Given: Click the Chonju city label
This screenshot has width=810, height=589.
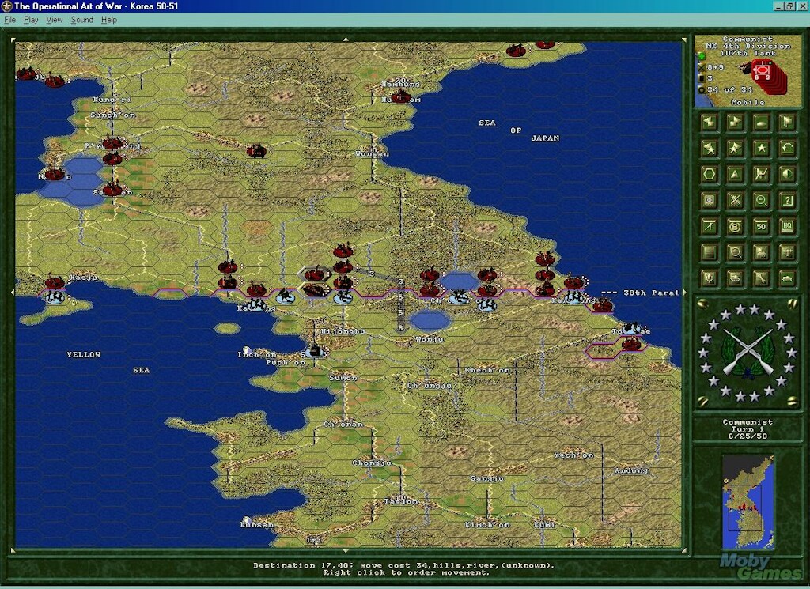Looking at the screenshot, I should pos(372,463).
